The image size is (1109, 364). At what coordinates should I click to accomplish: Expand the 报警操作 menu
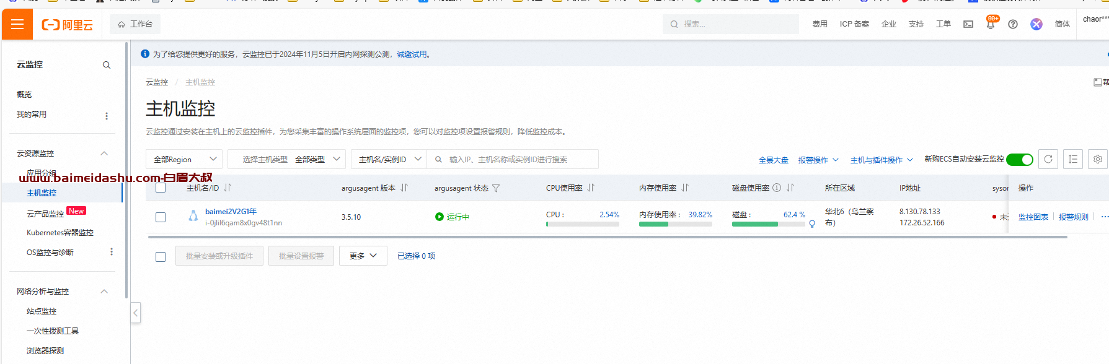[x=818, y=160]
